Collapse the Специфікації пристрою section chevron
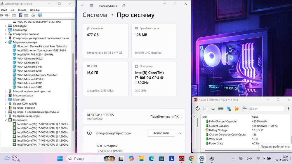 180,133
